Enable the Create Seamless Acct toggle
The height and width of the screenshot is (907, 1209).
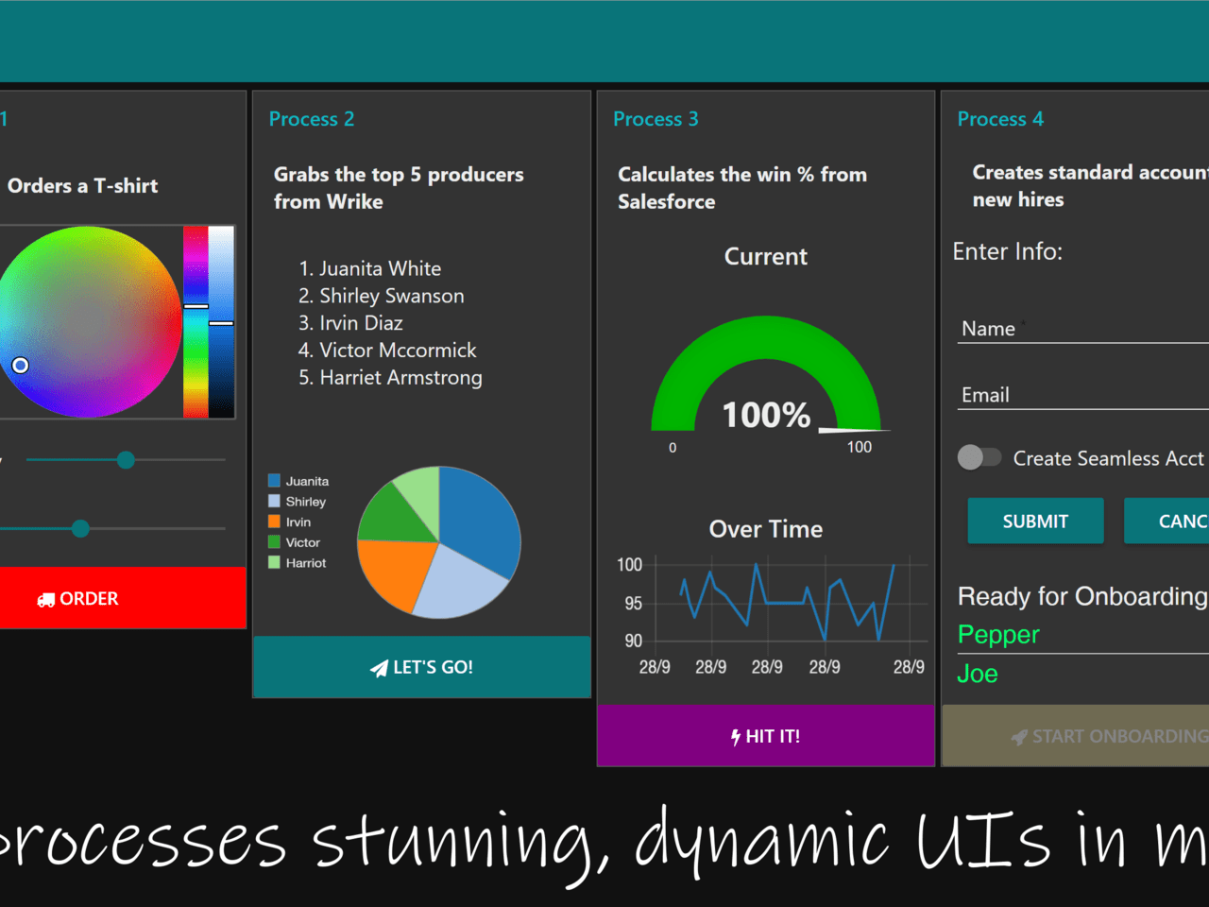(x=979, y=458)
